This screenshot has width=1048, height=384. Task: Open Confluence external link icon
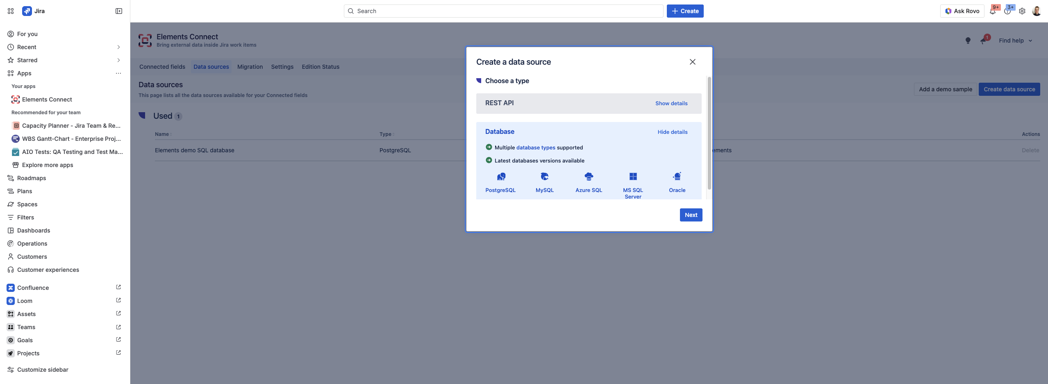coord(118,287)
